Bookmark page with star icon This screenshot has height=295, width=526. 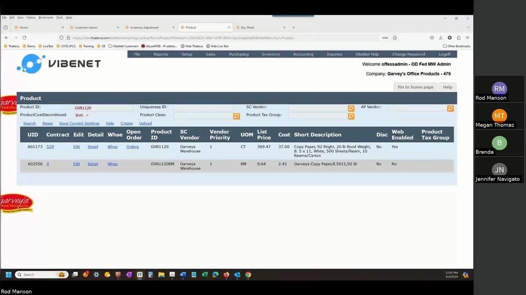(x=394, y=38)
